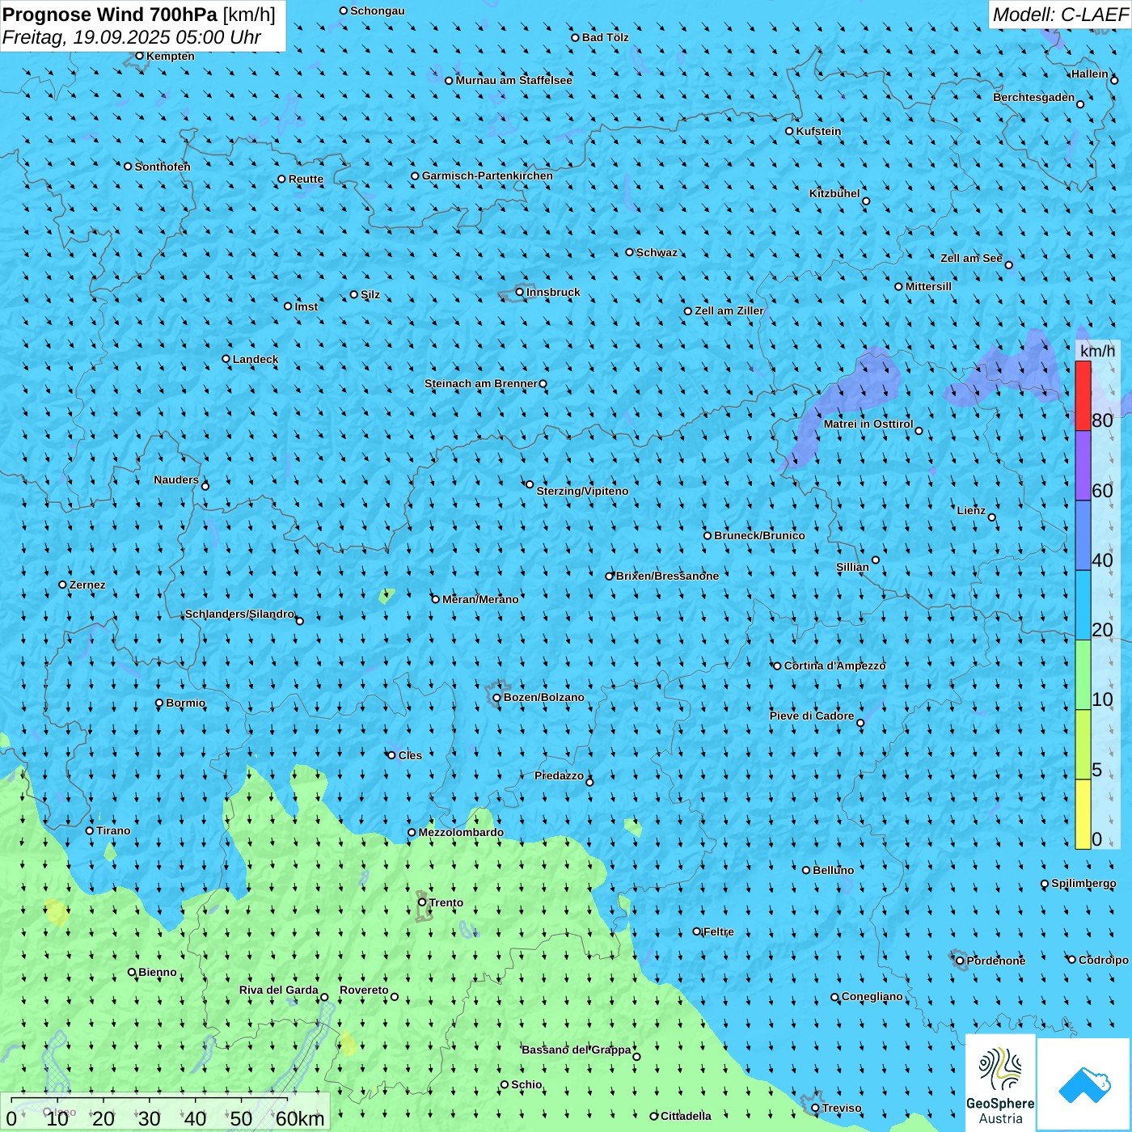Screen dimensions: 1132x1132
Task: Click the GeoSphere Austria logo
Action: (1000, 1082)
